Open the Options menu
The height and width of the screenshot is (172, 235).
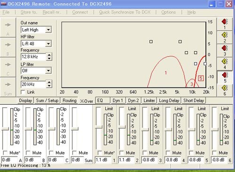pyautogui.click(x=169, y=12)
